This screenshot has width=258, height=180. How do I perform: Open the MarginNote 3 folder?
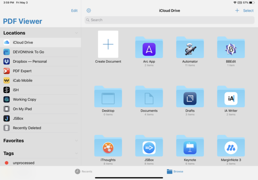click(231, 146)
